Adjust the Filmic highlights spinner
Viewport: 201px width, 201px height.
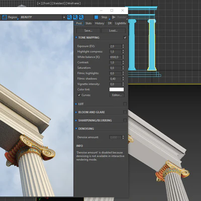point(123,73)
